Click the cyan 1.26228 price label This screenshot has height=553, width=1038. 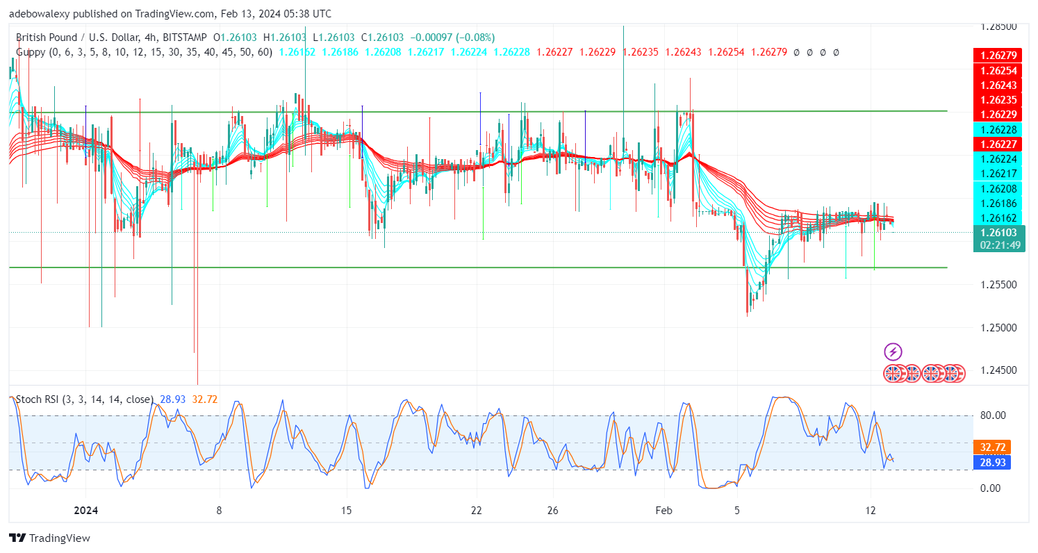click(997, 129)
